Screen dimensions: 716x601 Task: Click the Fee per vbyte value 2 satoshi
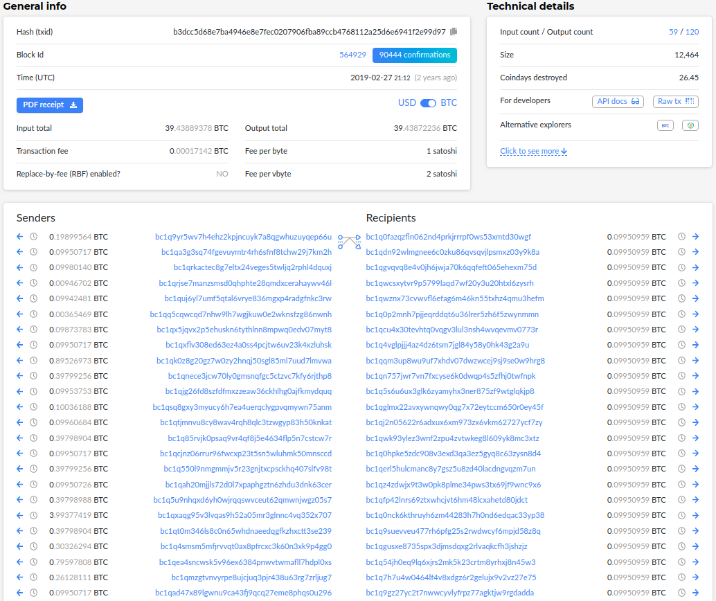(x=442, y=174)
